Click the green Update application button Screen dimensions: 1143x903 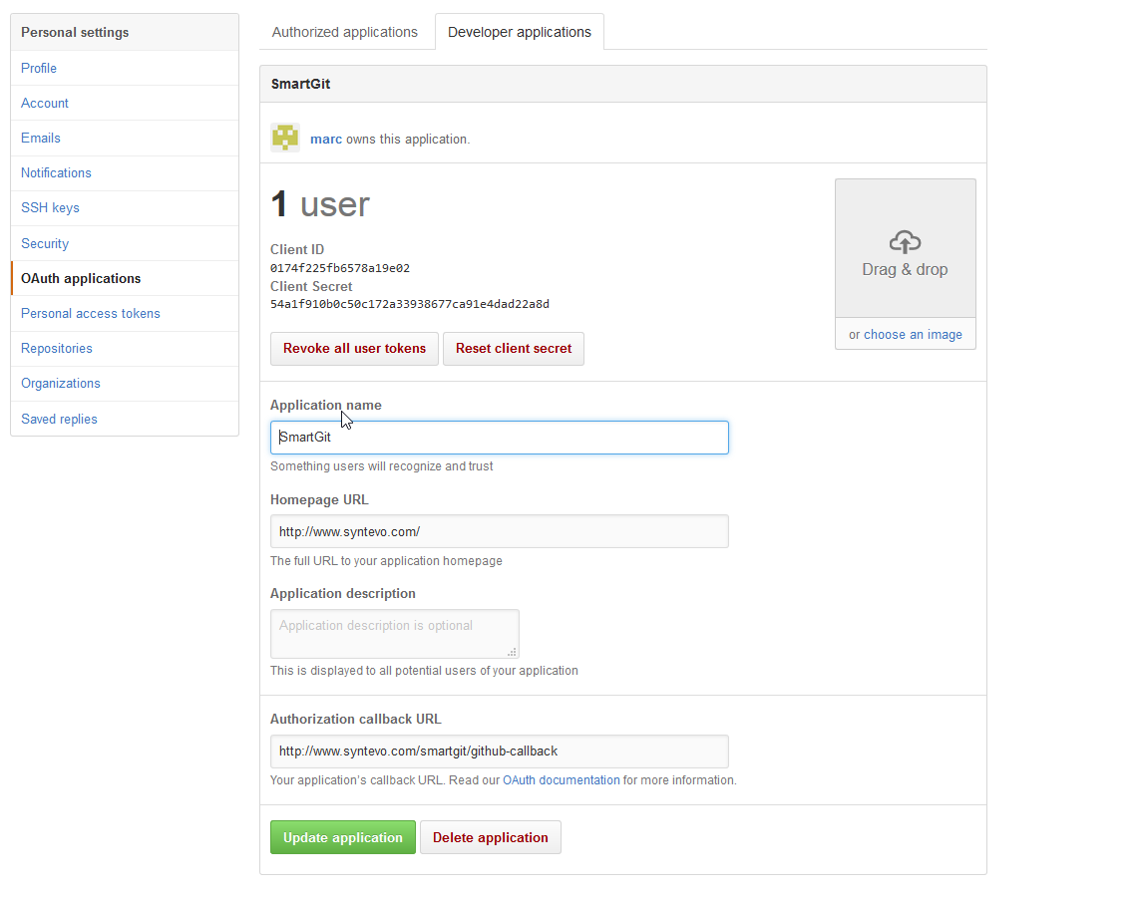click(343, 837)
